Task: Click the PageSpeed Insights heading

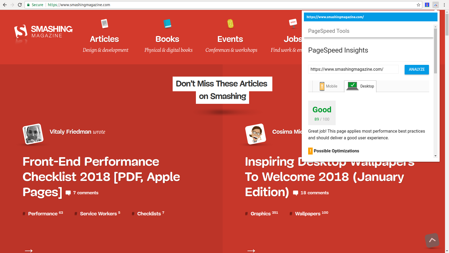Action: 338,50
